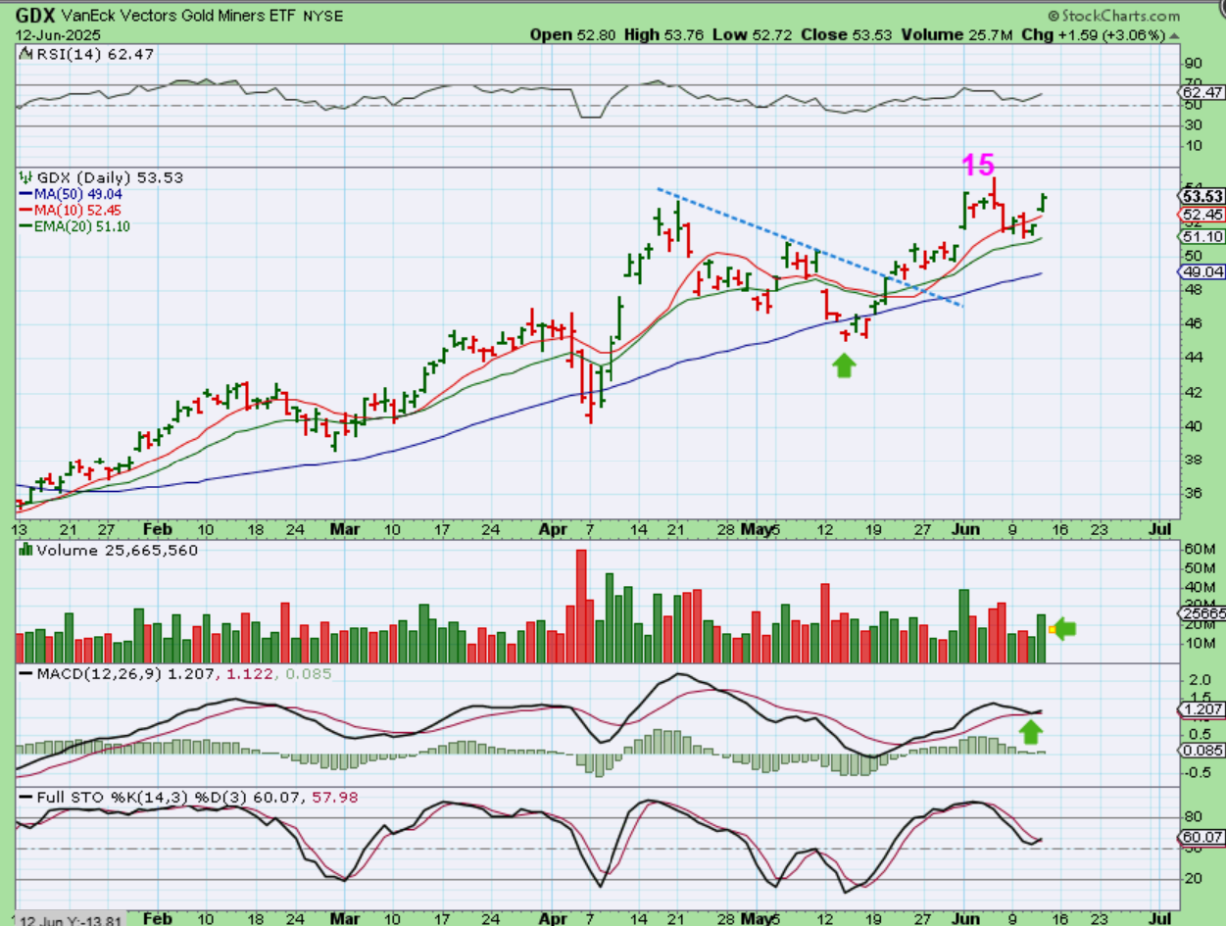1226x926 pixels.
Task: Click the GDX (Daily) 53.53 legend text
Action: [109, 177]
